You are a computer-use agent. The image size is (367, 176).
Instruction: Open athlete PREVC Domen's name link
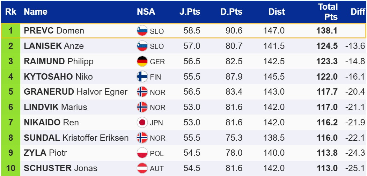click(54, 31)
